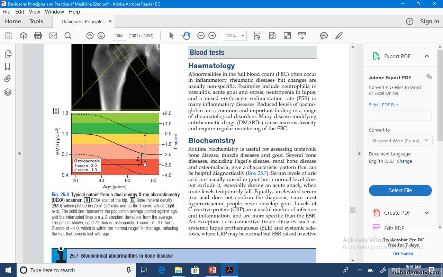Screen dimensions: 443x277
Task: Click the Change document language link
Action: pyautogui.click(x=404, y=161)
